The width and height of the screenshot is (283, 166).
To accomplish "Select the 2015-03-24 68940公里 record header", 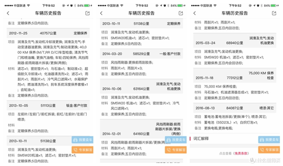I will tap(235, 40).
